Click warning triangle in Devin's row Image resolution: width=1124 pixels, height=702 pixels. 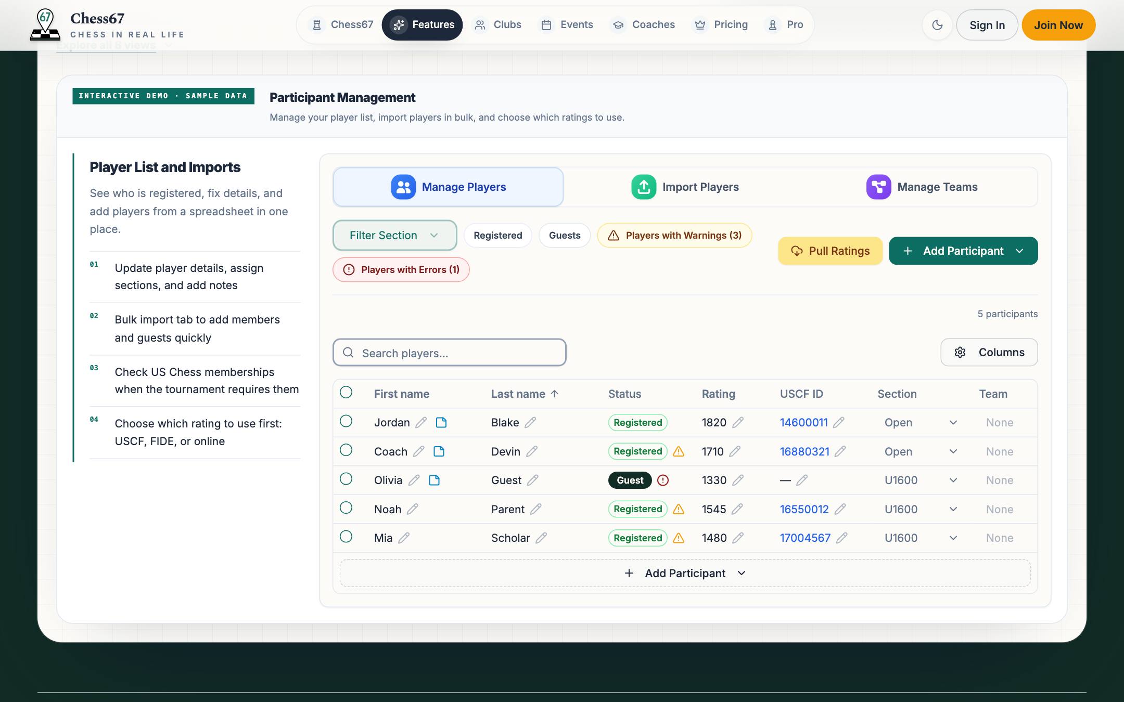[679, 451]
